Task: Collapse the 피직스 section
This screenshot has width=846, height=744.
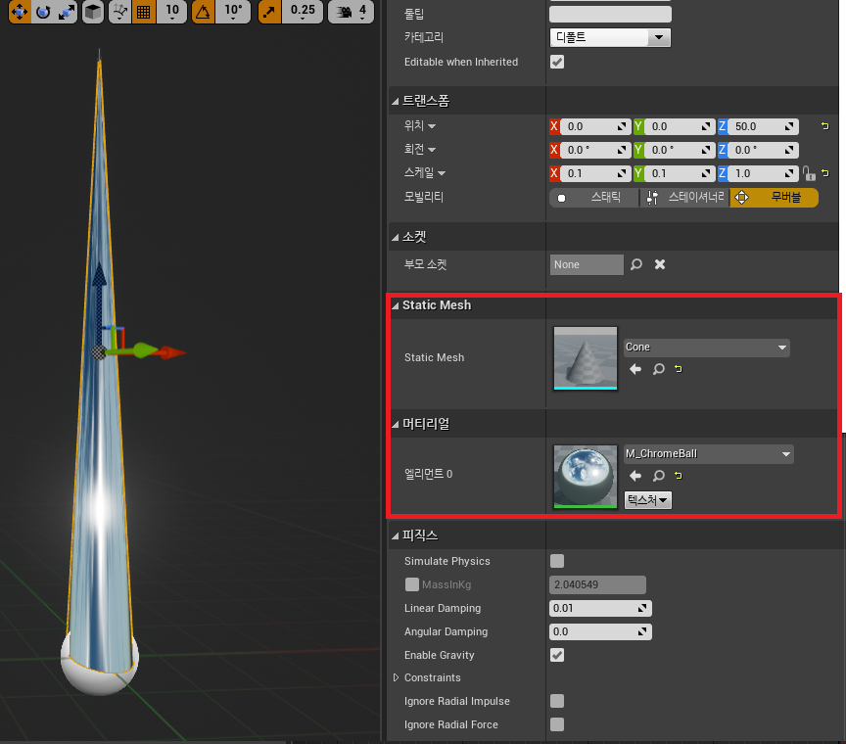Action: pos(395,535)
